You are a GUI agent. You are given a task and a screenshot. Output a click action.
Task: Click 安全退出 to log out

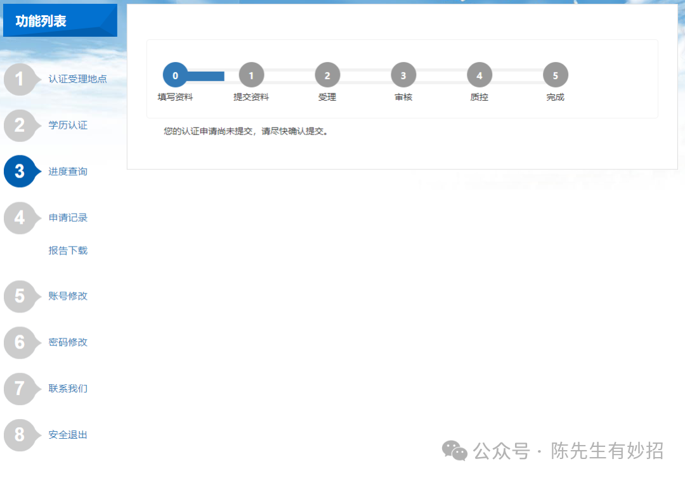[x=68, y=435]
